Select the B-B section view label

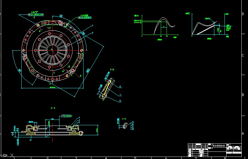112,70
